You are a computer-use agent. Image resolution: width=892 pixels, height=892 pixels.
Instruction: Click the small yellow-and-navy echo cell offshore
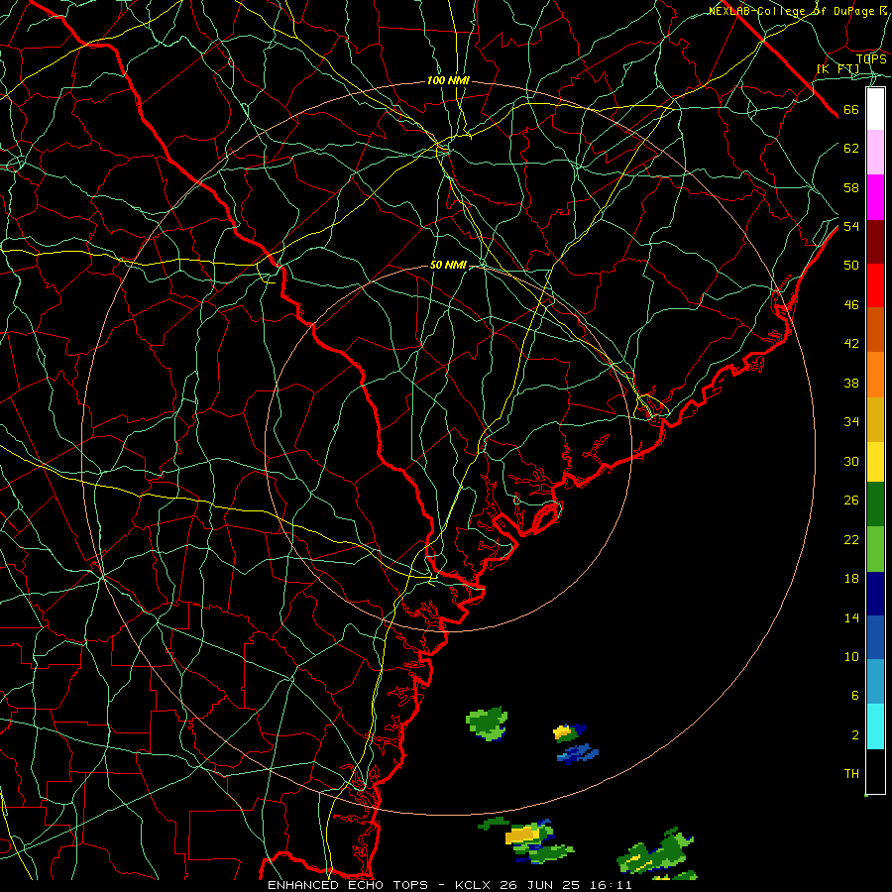pos(569,732)
